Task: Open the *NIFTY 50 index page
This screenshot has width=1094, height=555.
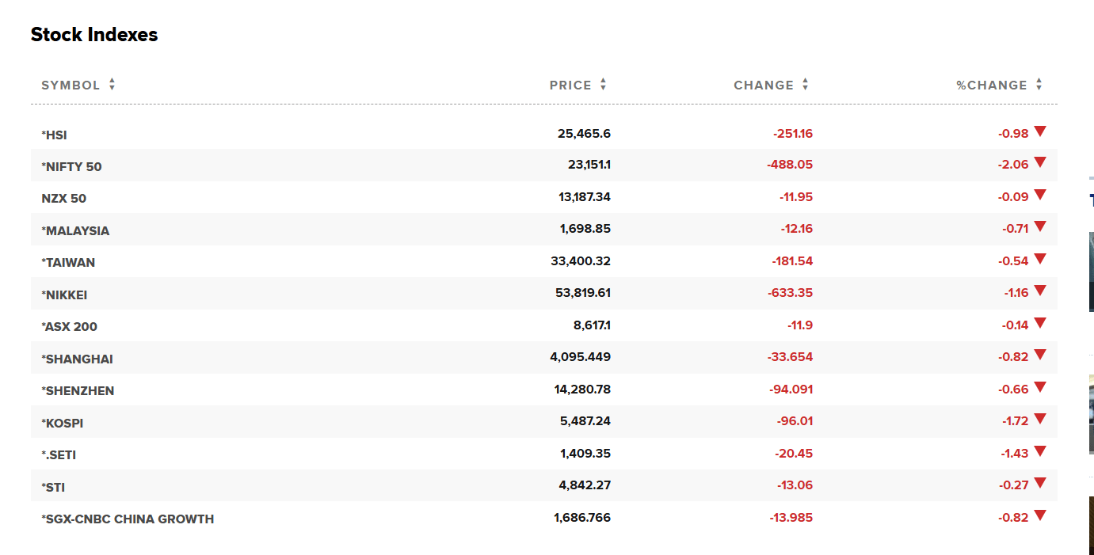Action: point(72,167)
